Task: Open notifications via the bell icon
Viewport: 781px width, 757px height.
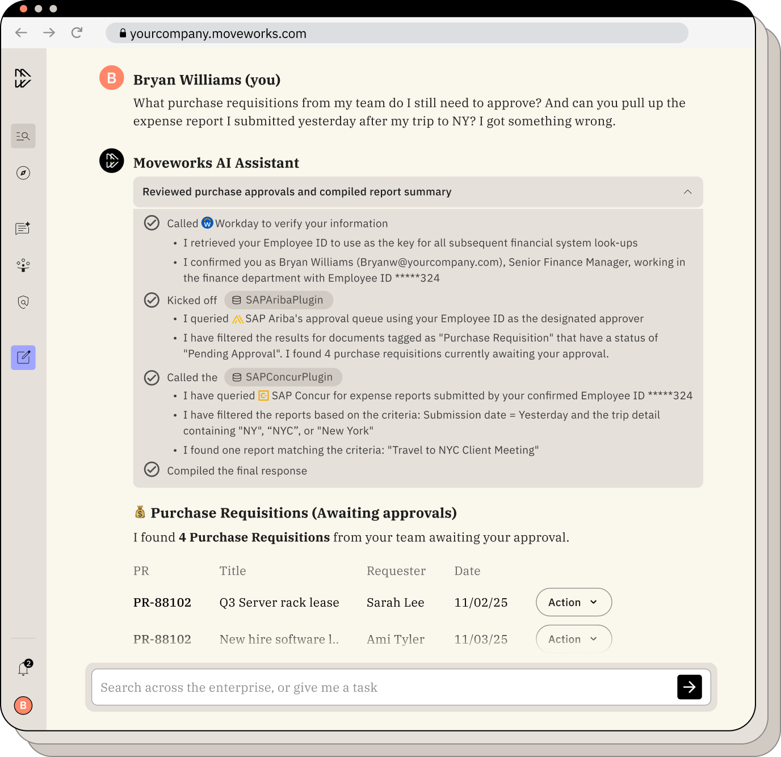Action: coord(23,668)
